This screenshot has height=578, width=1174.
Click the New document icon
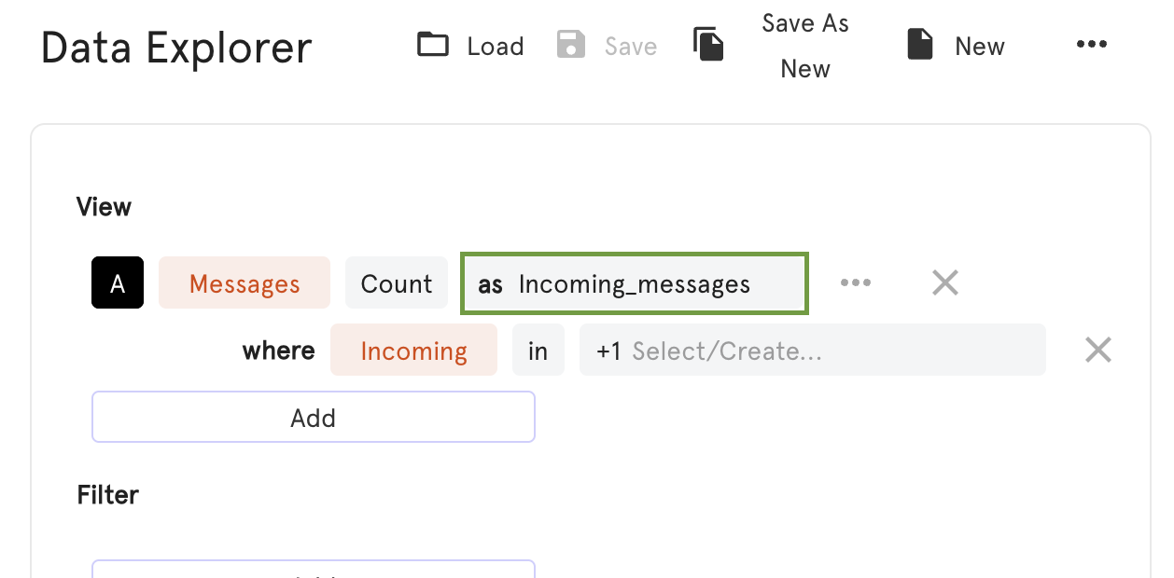(920, 45)
